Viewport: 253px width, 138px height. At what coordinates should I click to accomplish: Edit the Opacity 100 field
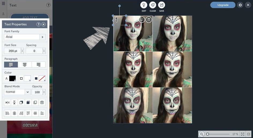click(x=37, y=92)
